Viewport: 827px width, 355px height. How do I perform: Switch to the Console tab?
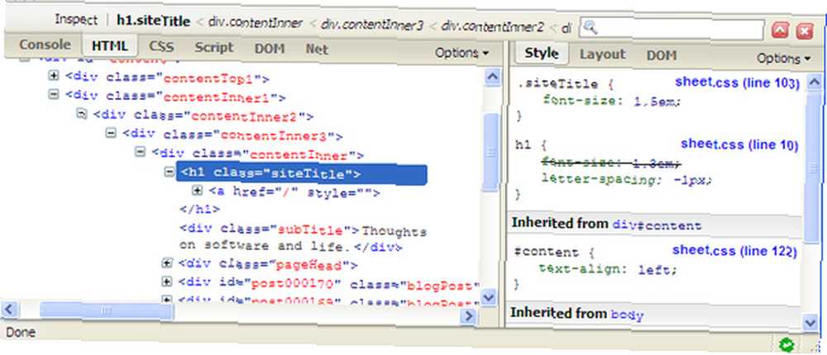[45, 45]
